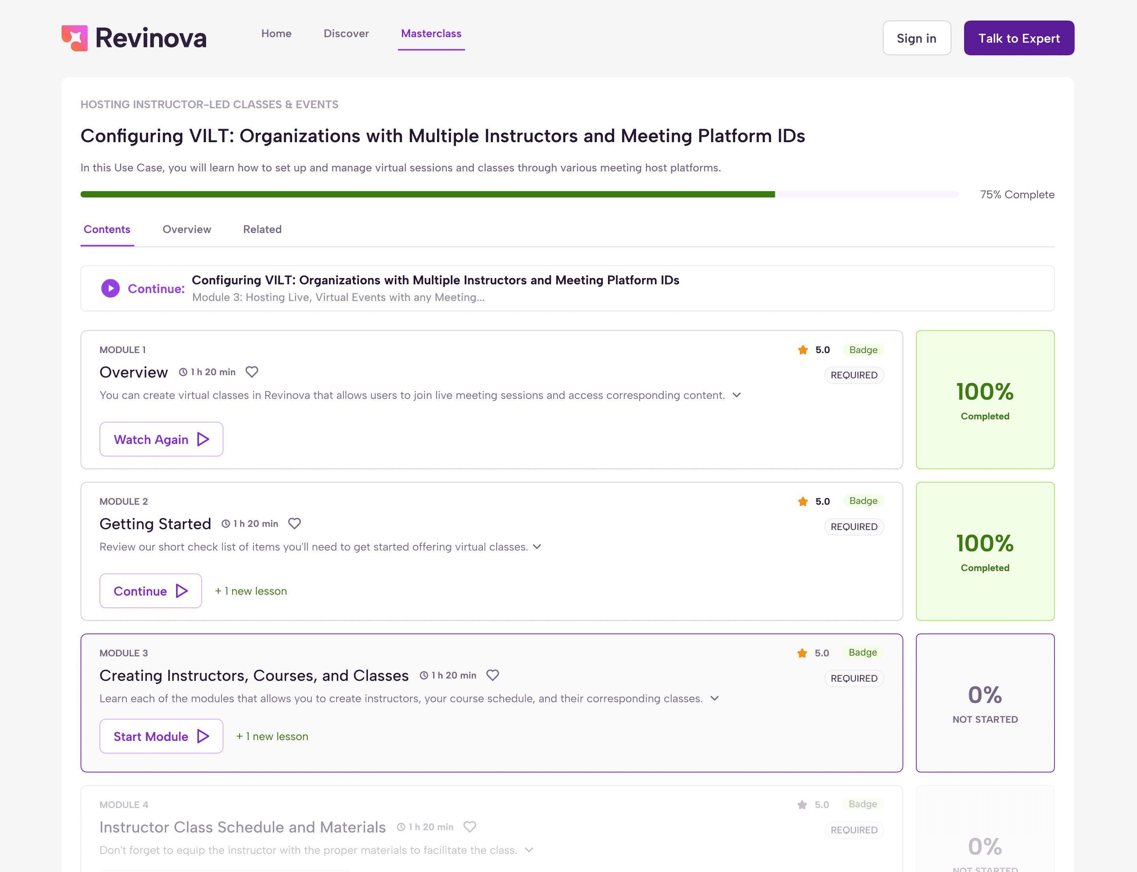Toggle the heart on the Getting Started module
Viewport: 1137px width, 872px height.
294,524
